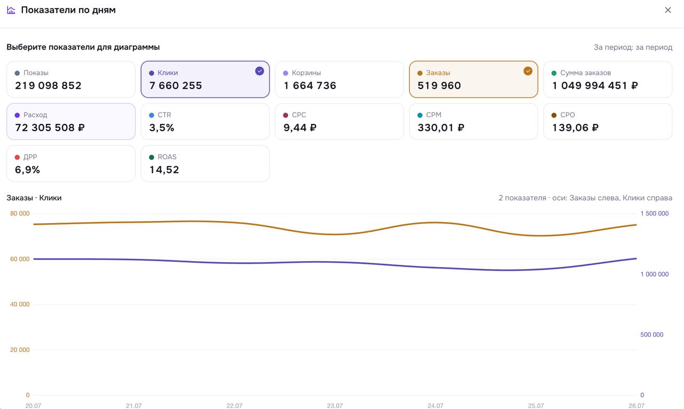Click the chart icon beside Показатели по дням
This screenshot has width=684, height=409.
pos(11,10)
